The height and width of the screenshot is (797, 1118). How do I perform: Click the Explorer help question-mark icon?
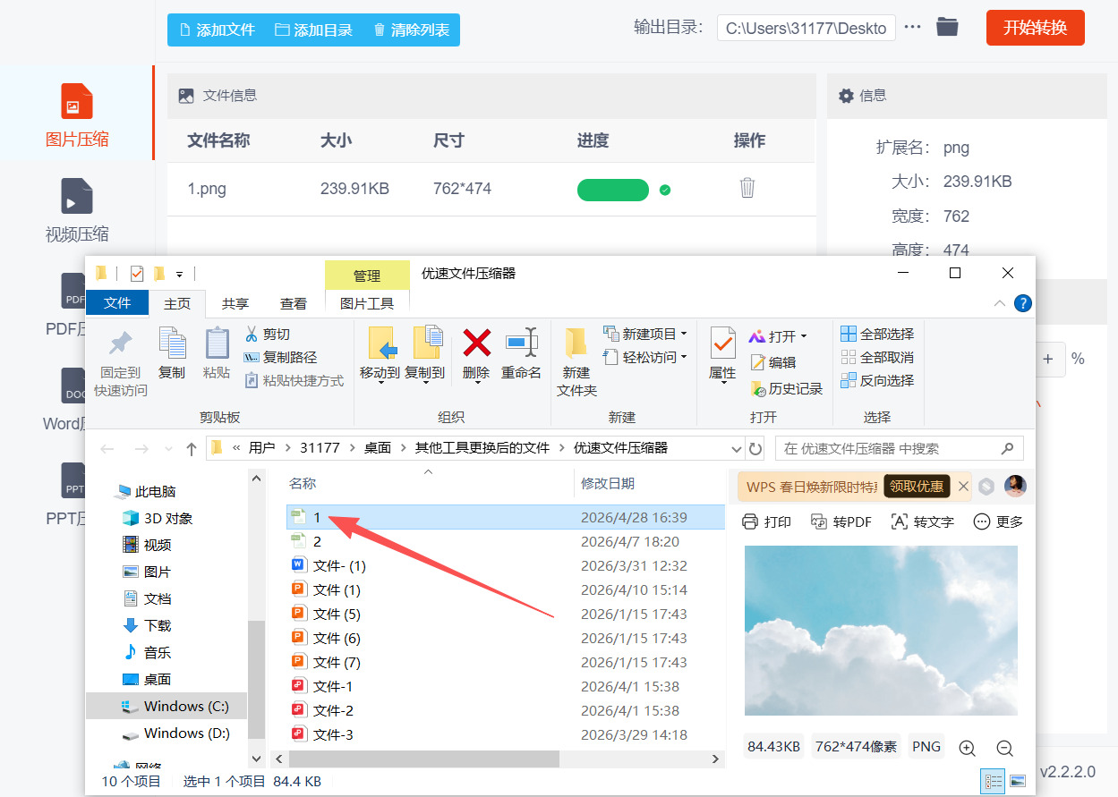[1022, 303]
